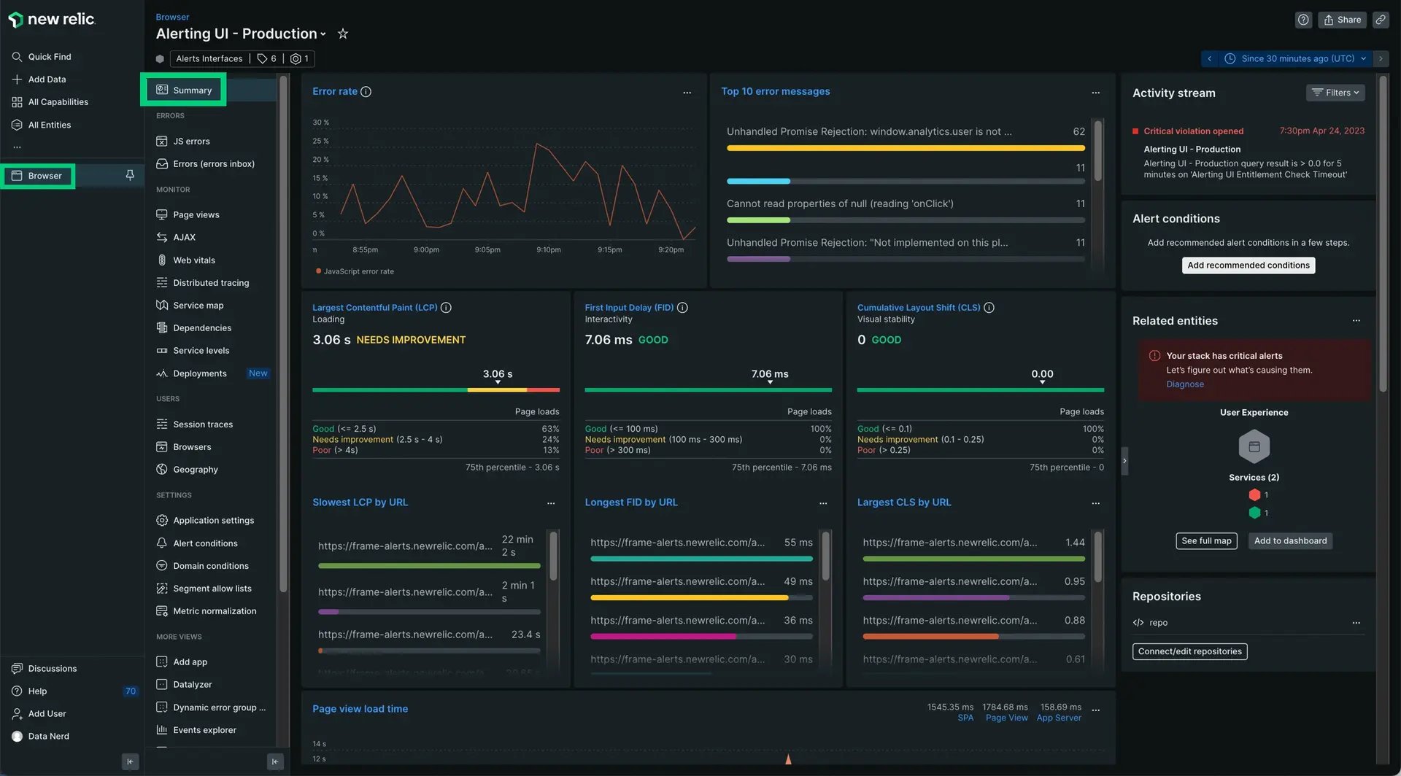Open Web vitals in the sidebar
1401x776 pixels.
(194, 260)
